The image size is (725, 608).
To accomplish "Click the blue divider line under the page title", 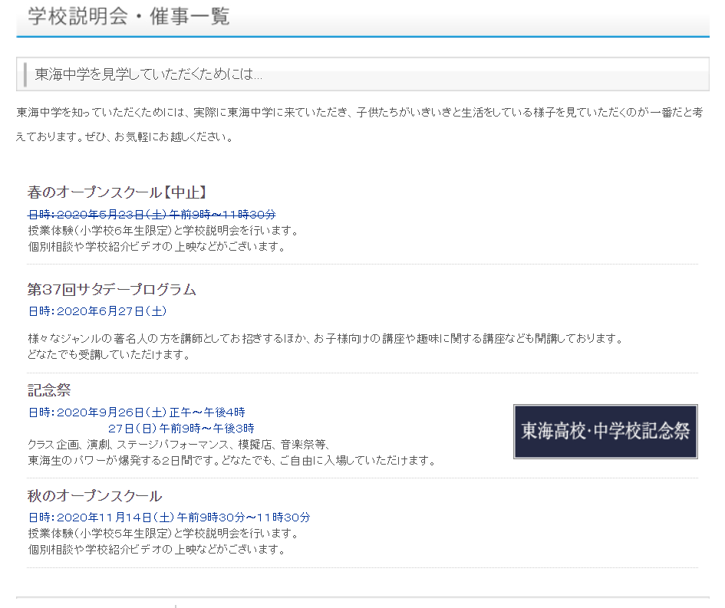I will coord(362,34).
